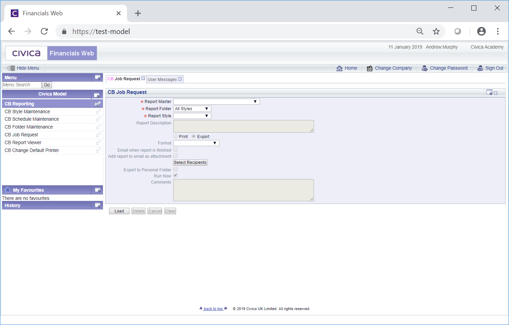Screen dimensions: 509x325
Task: Click the Hide Menu icon
Action: pyautogui.click(x=11, y=68)
